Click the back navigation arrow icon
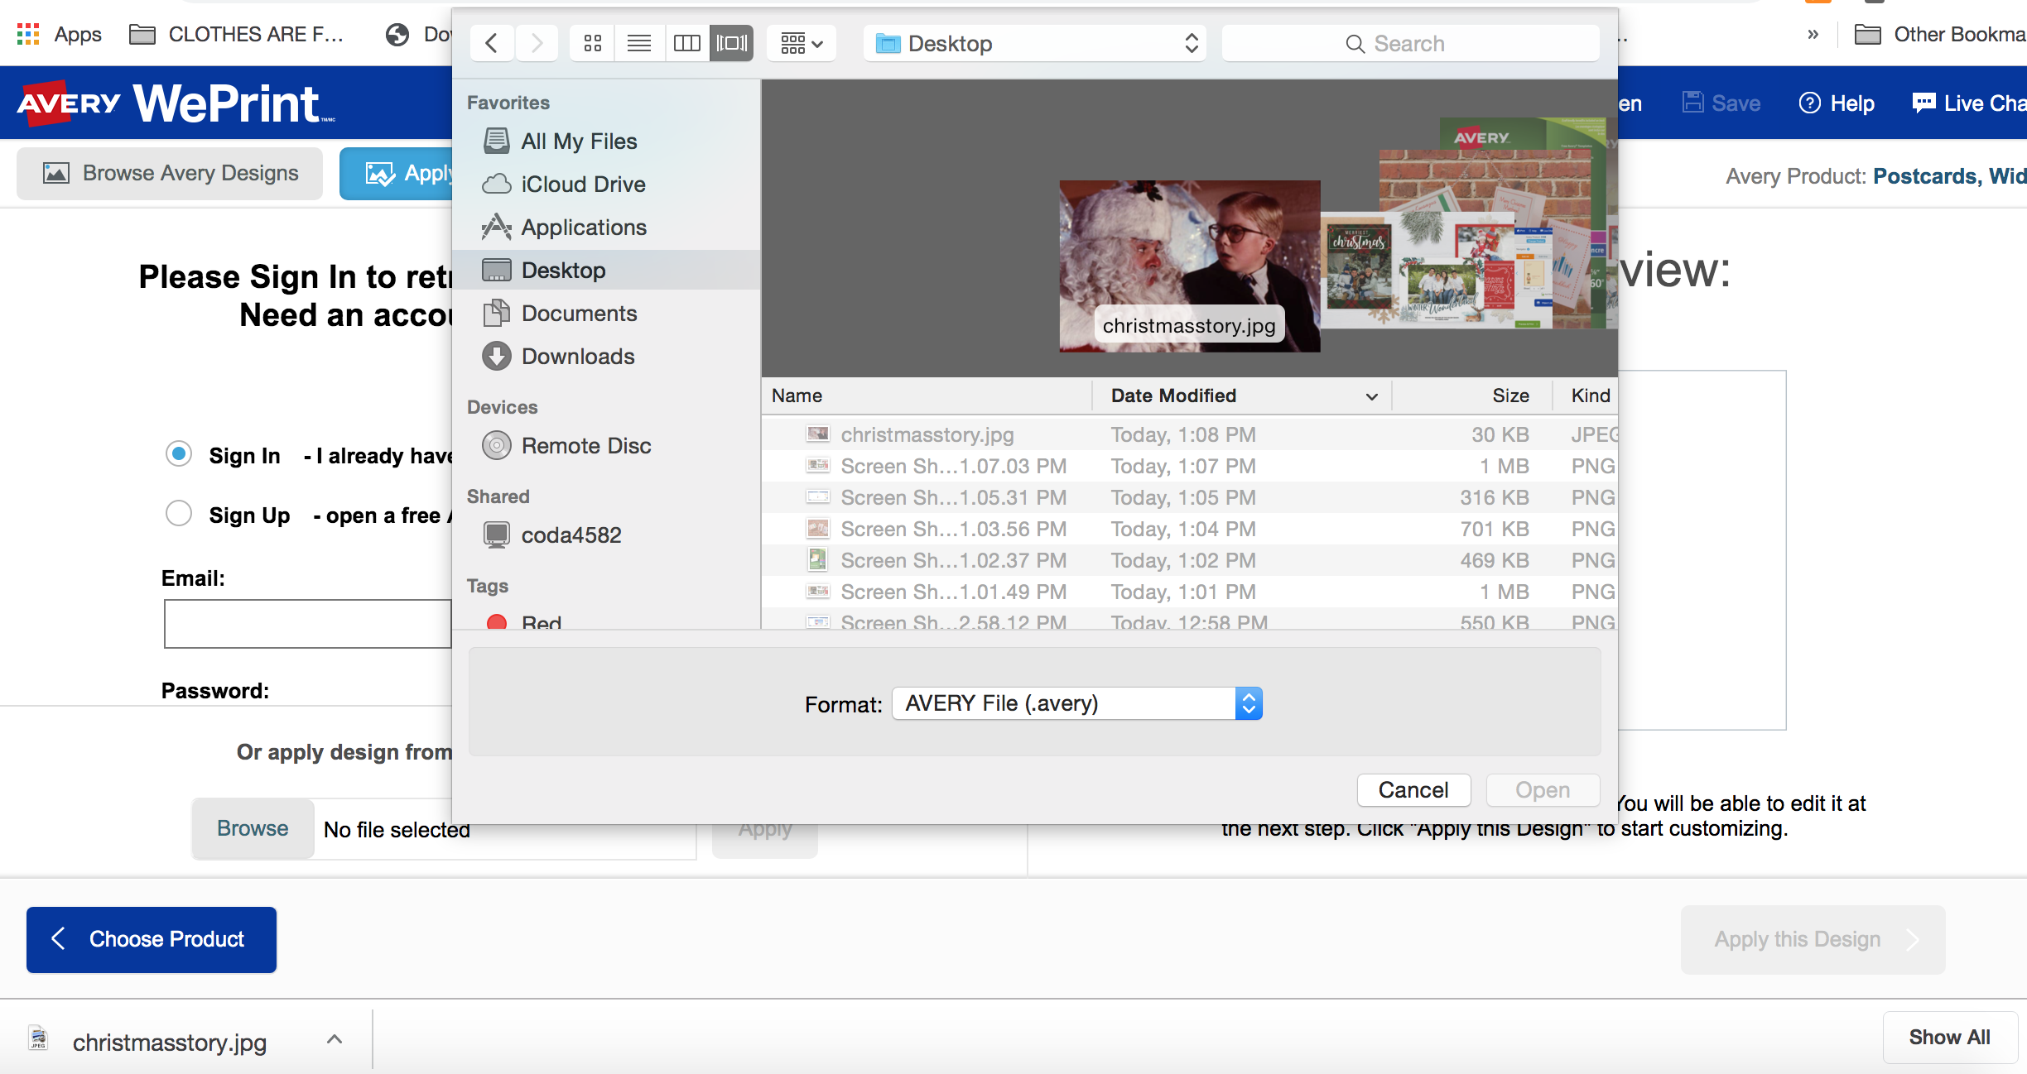 pyautogui.click(x=492, y=41)
